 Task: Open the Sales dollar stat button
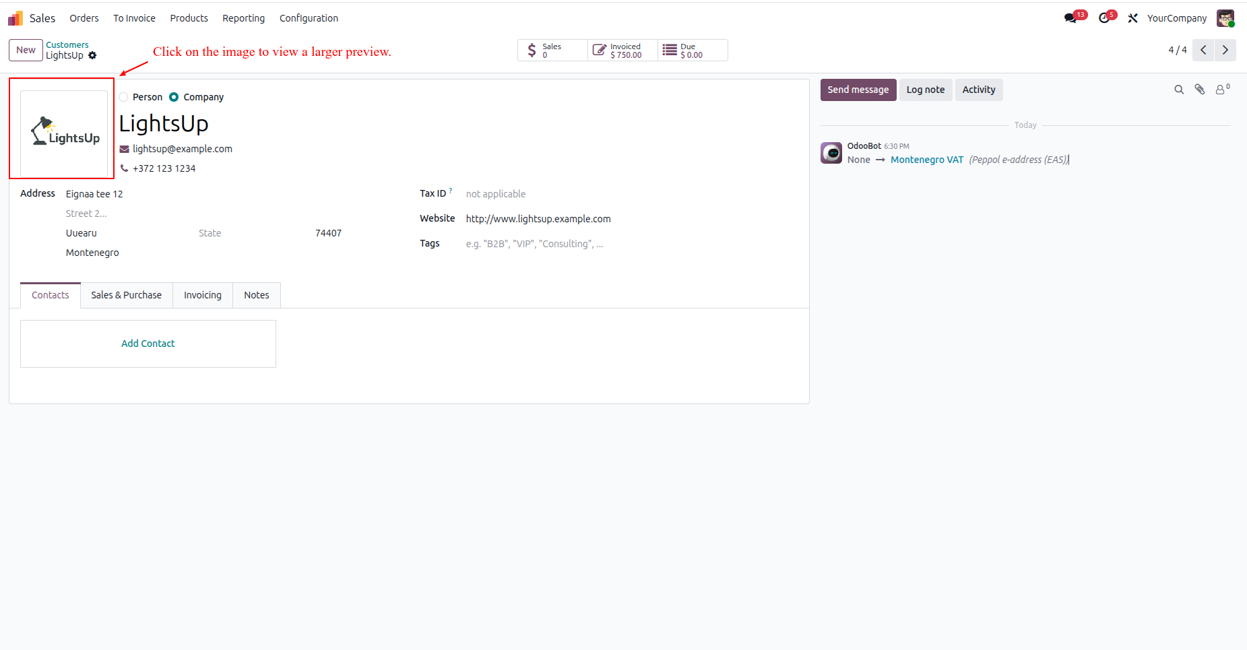click(552, 51)
